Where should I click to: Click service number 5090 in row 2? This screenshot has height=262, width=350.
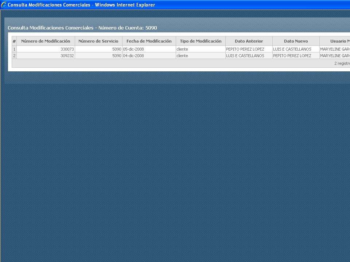coord(98,56)
